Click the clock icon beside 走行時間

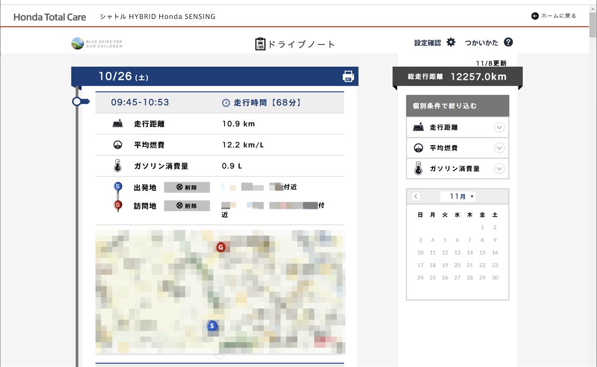(x=226, y=103)
